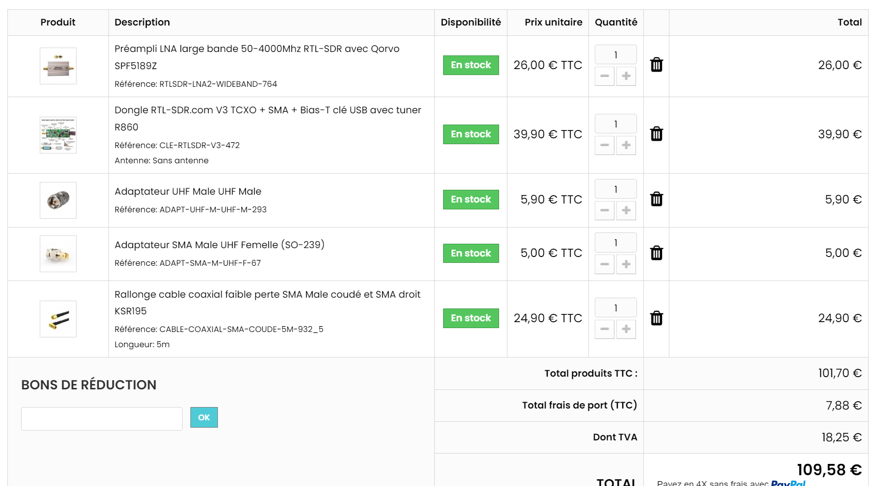This screenshot has height=486, width=874.
Task: Increase quantity of Dongle RTL-SDR V3
Action: click(x=626, y=145)
